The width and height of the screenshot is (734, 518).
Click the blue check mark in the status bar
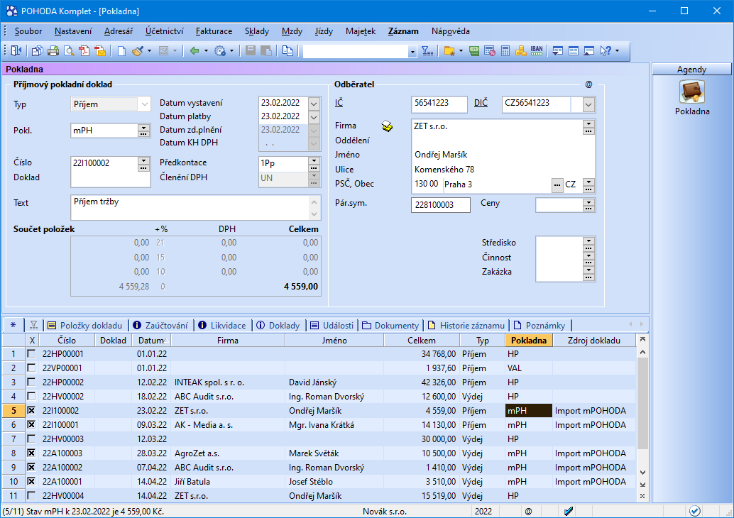(x=569, y=511)
